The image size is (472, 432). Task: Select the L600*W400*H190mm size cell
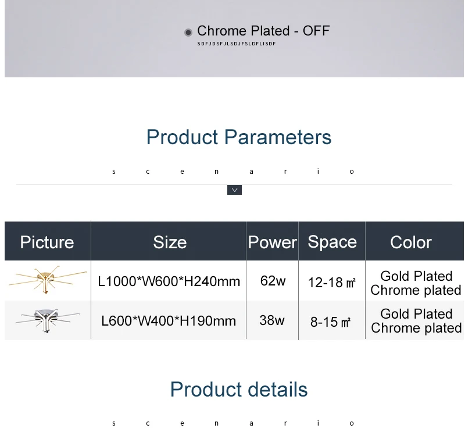coord(169,321)
